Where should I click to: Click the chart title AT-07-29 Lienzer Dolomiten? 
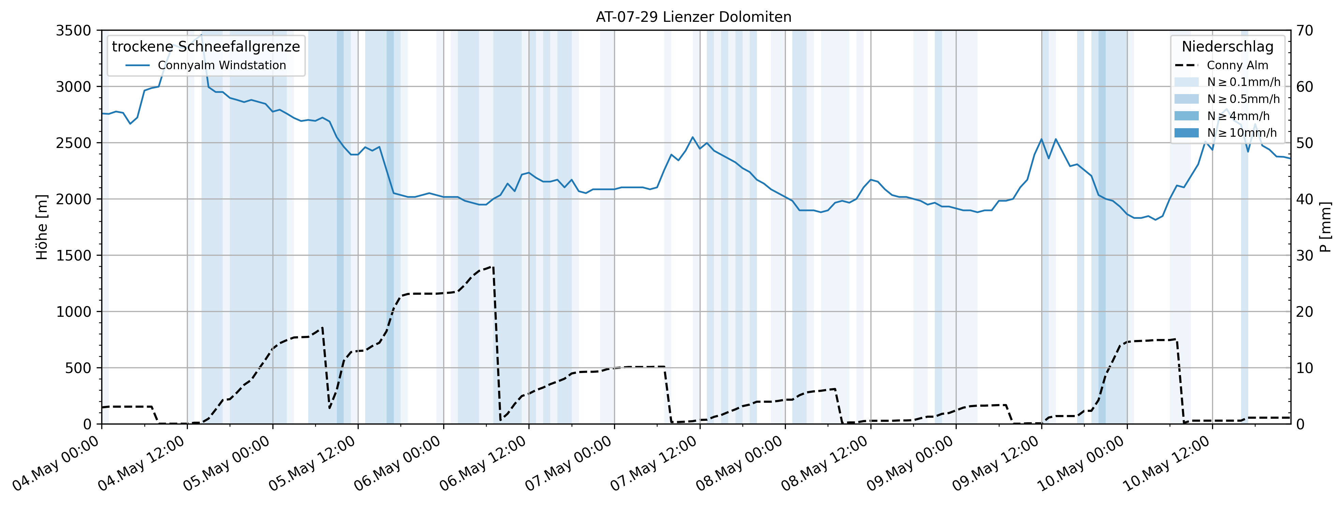pyautogui.click(x=693, y=17)
